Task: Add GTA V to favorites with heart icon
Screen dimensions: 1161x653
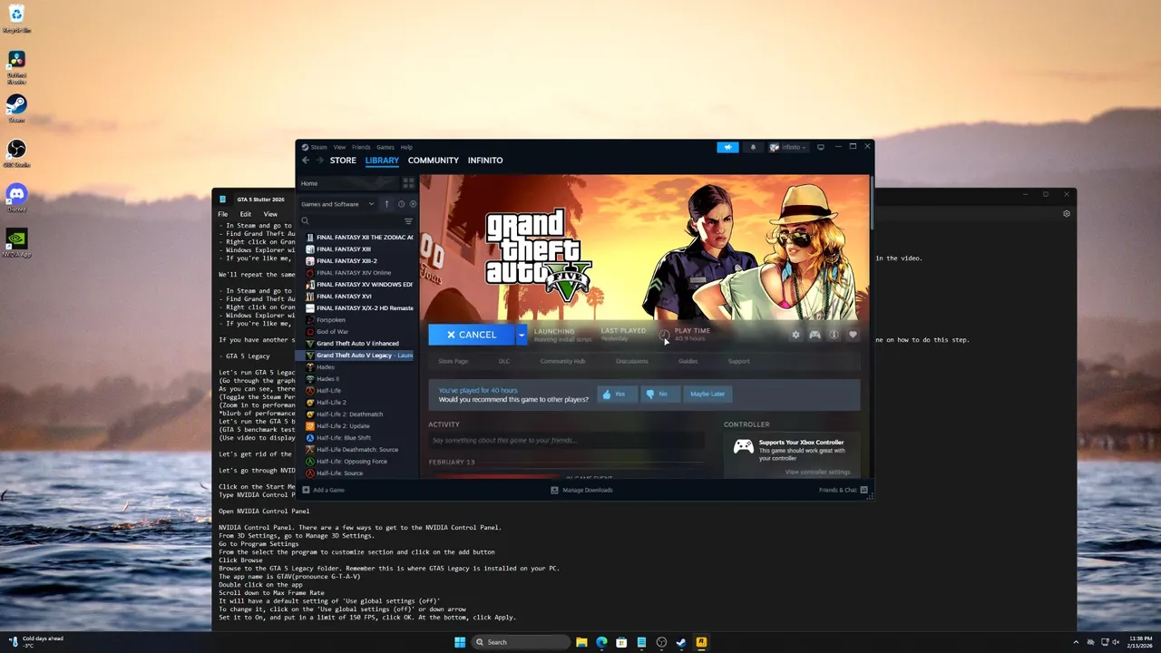Action: click(x=853, y=335)
